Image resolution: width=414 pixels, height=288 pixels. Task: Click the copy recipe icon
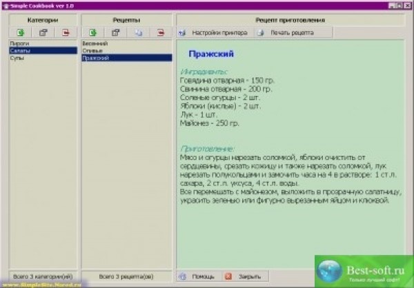point(139,32)
